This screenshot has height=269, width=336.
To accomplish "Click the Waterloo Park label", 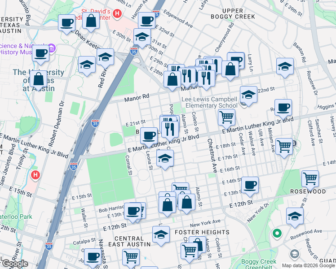I will [16, 217].
